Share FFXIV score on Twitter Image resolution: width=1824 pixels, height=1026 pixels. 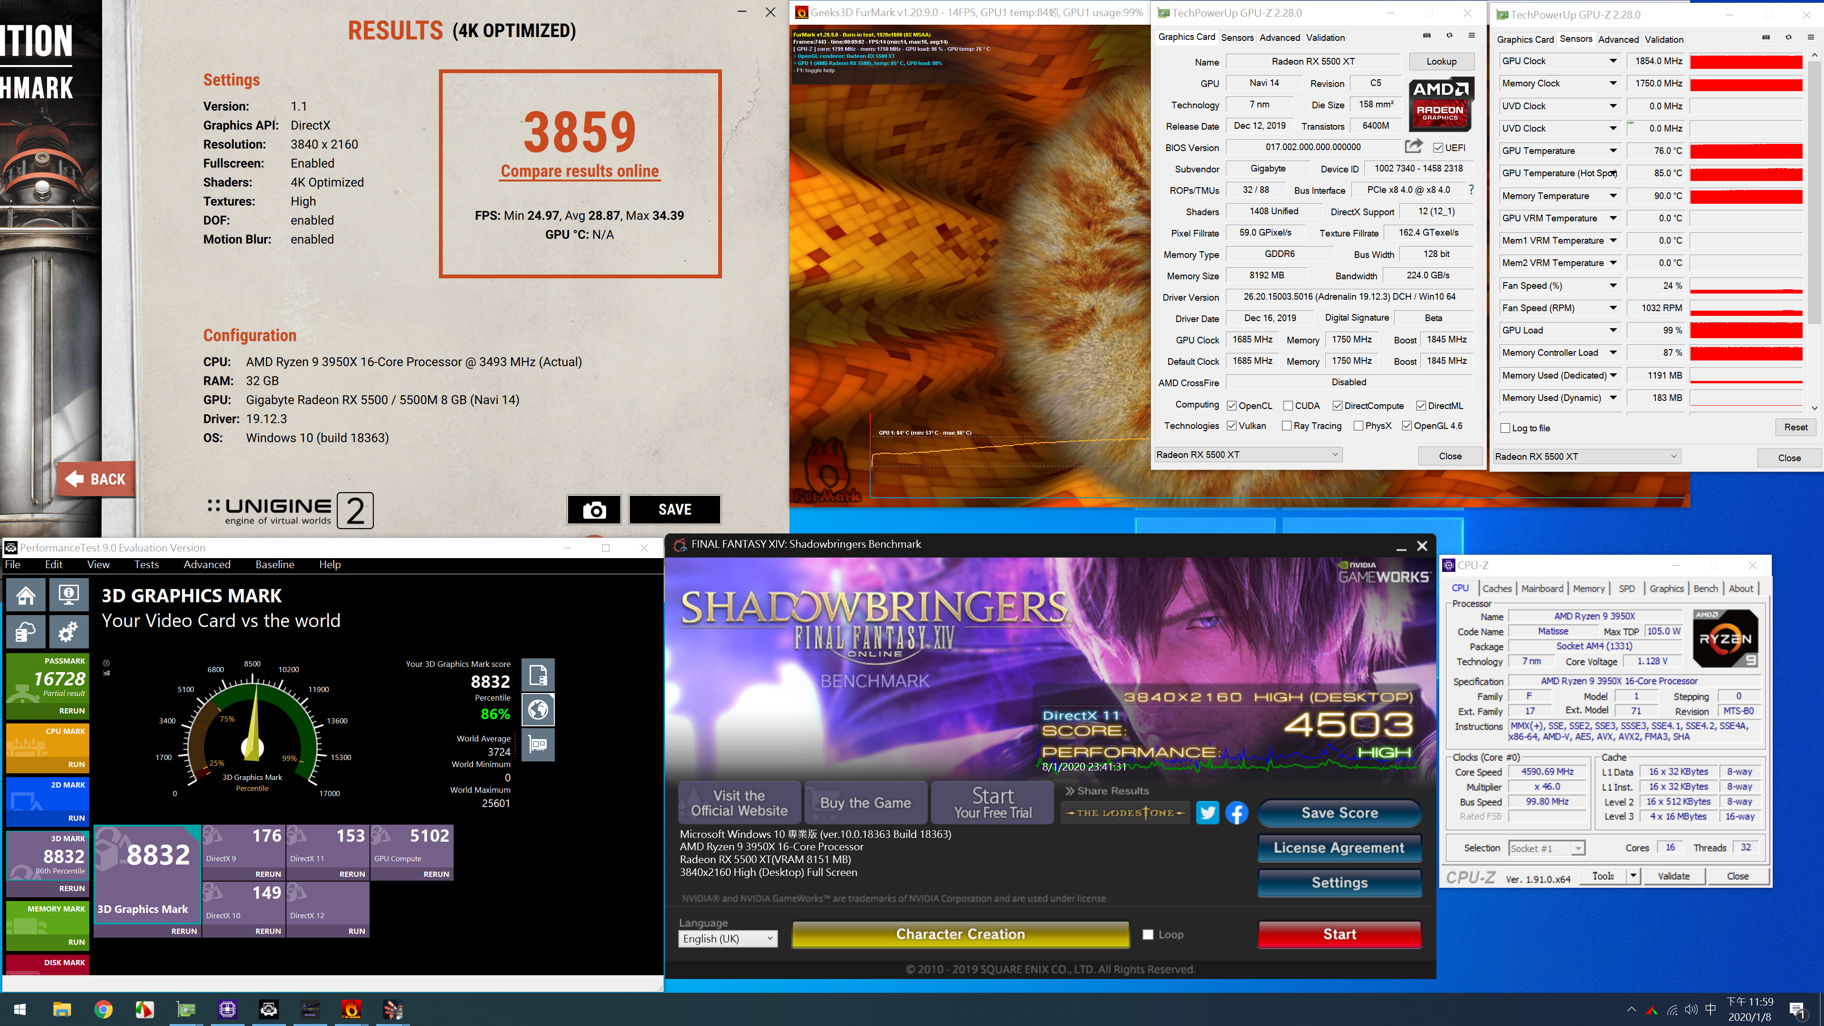tap(1207, 813)
